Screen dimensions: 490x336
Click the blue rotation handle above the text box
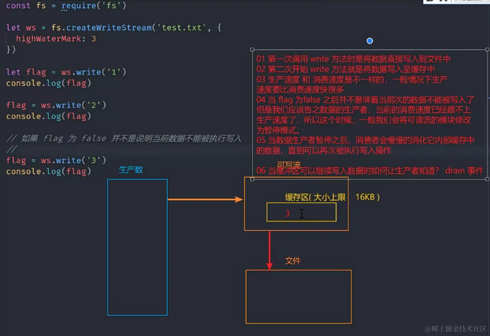coord(370,41)
